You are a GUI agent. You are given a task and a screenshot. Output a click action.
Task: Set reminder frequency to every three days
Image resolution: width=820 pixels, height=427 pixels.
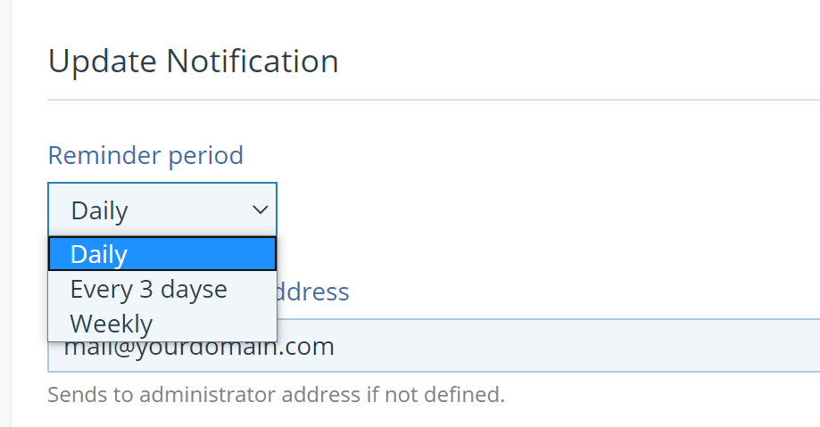coord(149,289)
